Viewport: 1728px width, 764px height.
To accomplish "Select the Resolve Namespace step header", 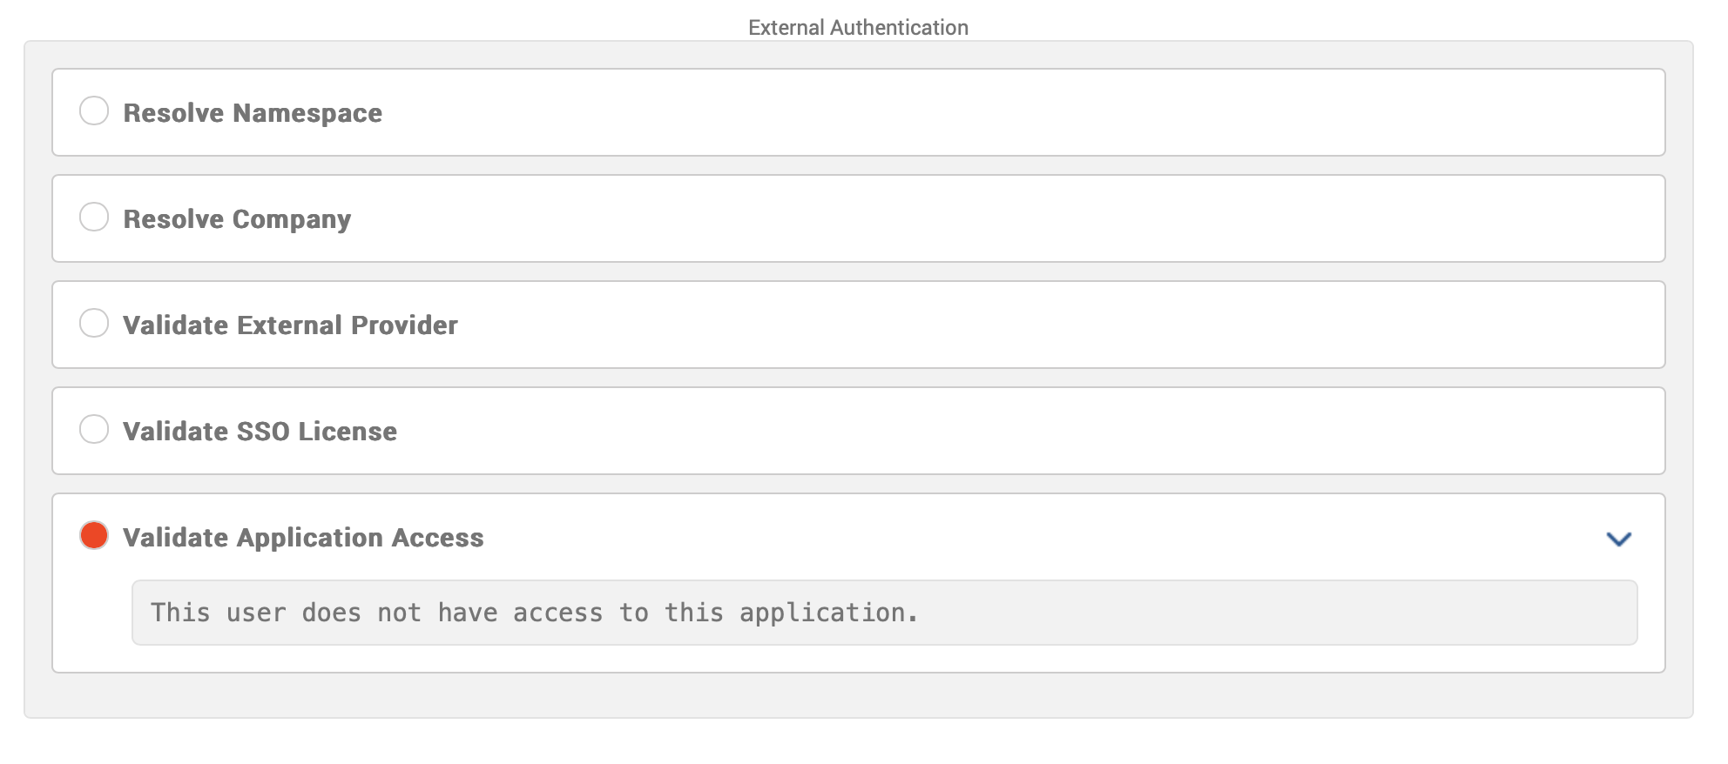I will point(251,111).
